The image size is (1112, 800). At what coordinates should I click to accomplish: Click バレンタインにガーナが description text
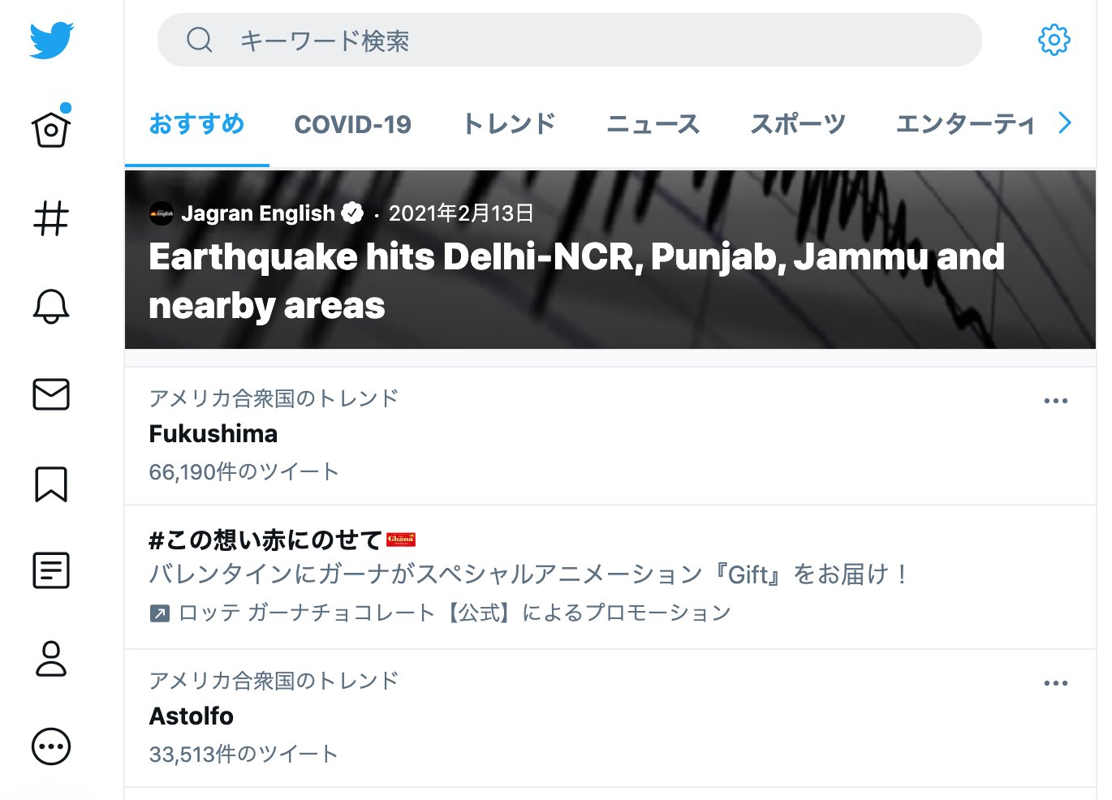tap(529, 574)
